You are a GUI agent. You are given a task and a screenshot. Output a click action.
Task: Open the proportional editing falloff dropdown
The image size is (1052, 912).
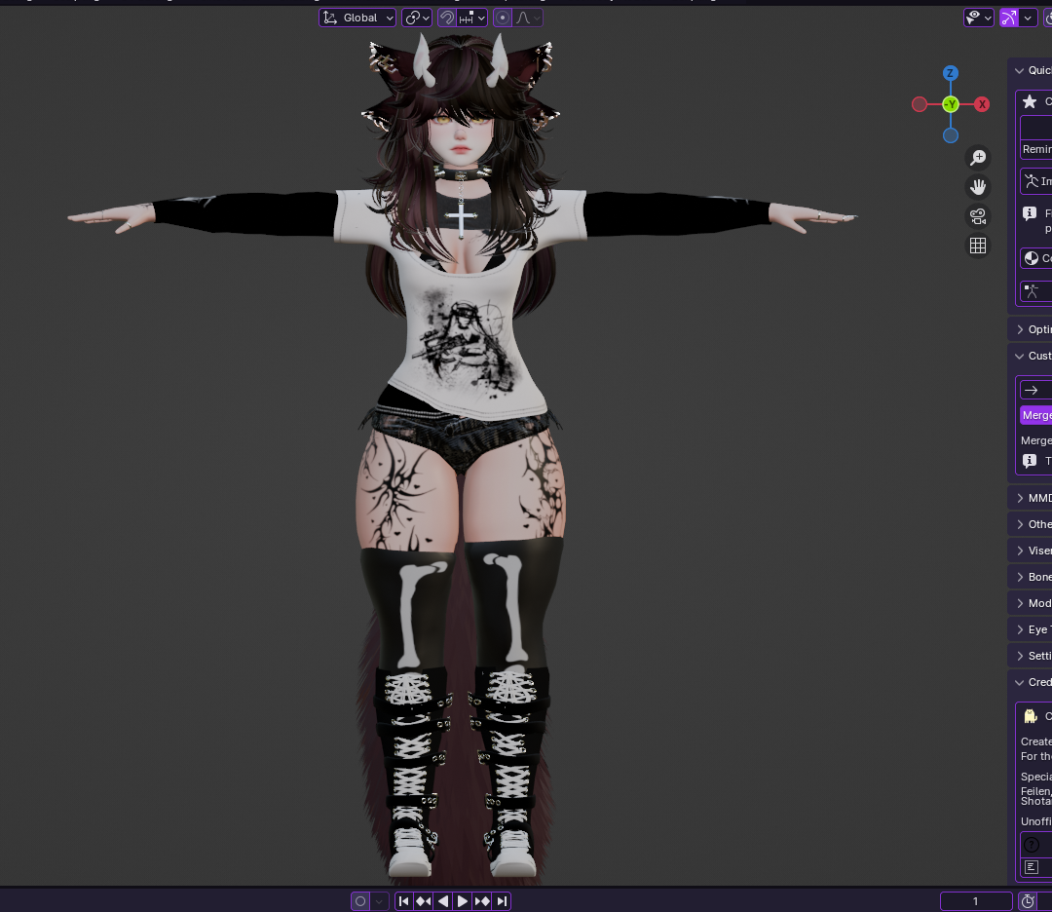[528, 18]
